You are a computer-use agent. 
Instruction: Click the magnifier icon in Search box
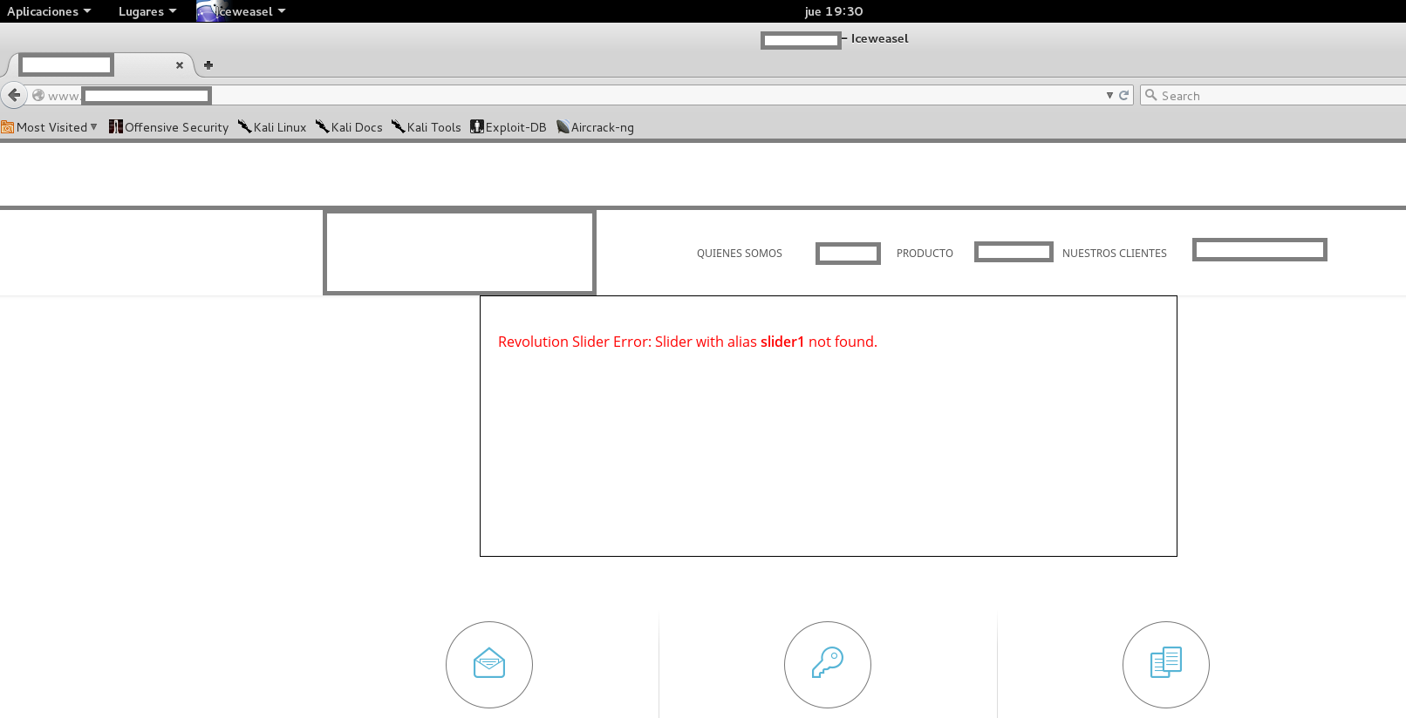pyautogui.click(x=1151, y=96)
